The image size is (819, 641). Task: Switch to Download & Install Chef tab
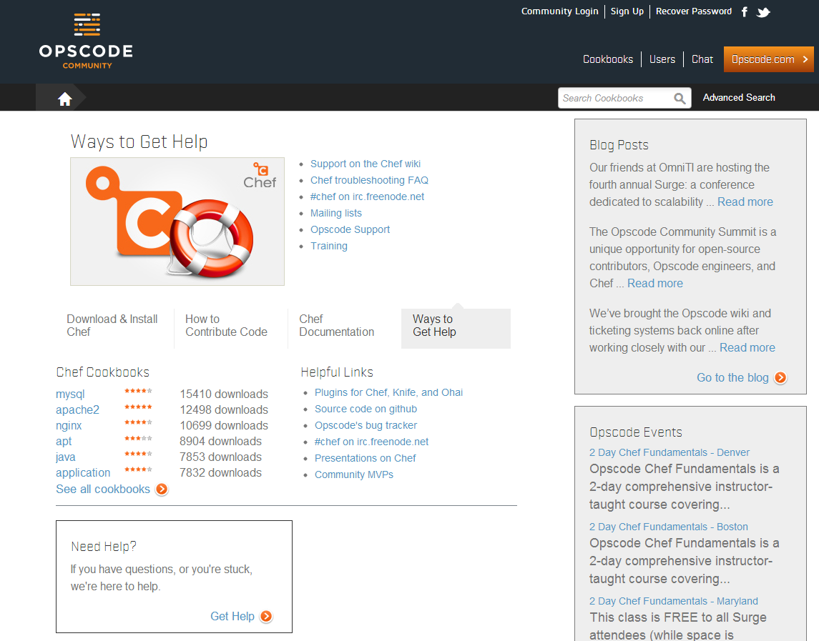(112, 326)
